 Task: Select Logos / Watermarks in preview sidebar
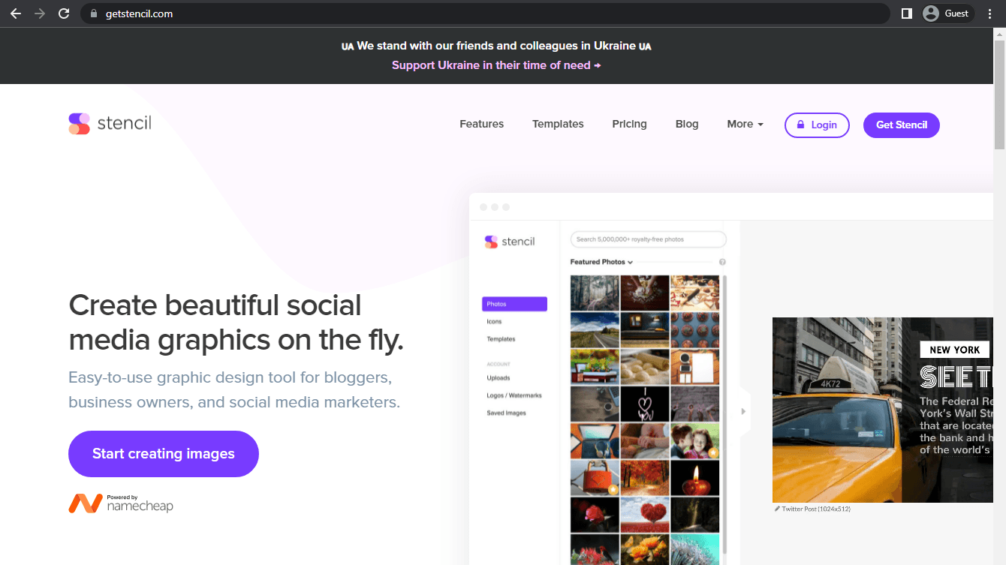coord(514,395)
